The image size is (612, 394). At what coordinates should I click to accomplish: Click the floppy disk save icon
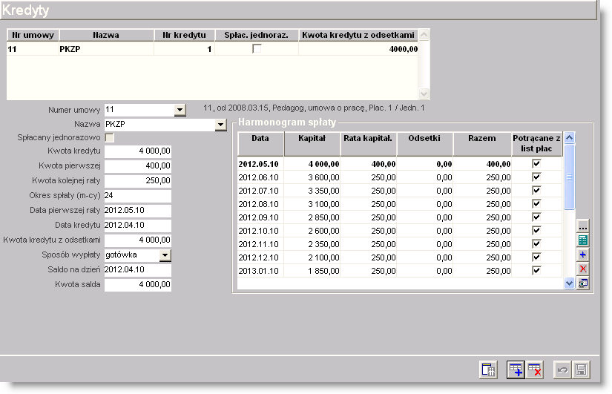pos(581,370)
